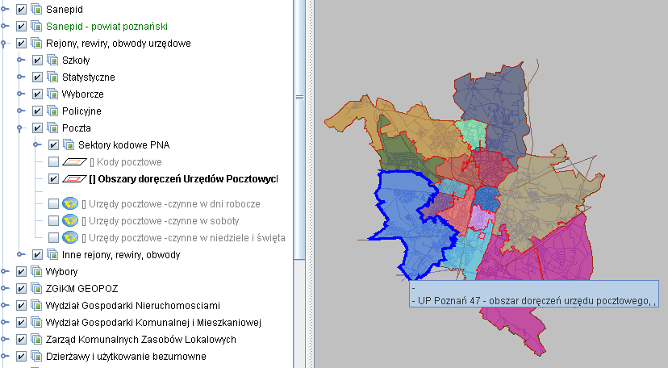
Task: Click the layer group icon next to Sanepid
Action: [x=36, y=9]
